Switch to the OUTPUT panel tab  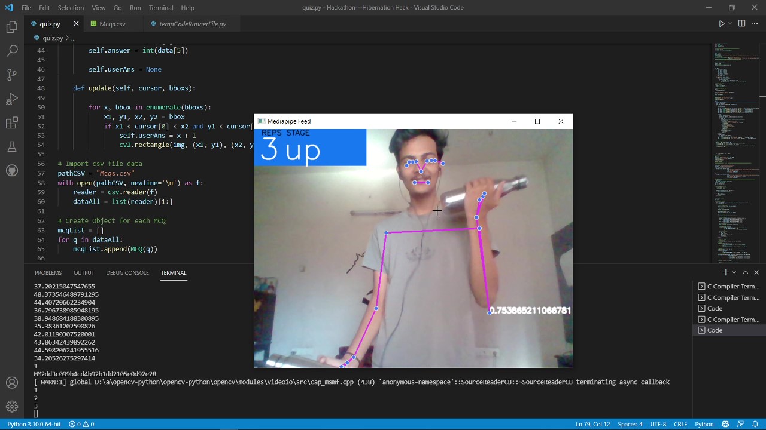[84, 273]
